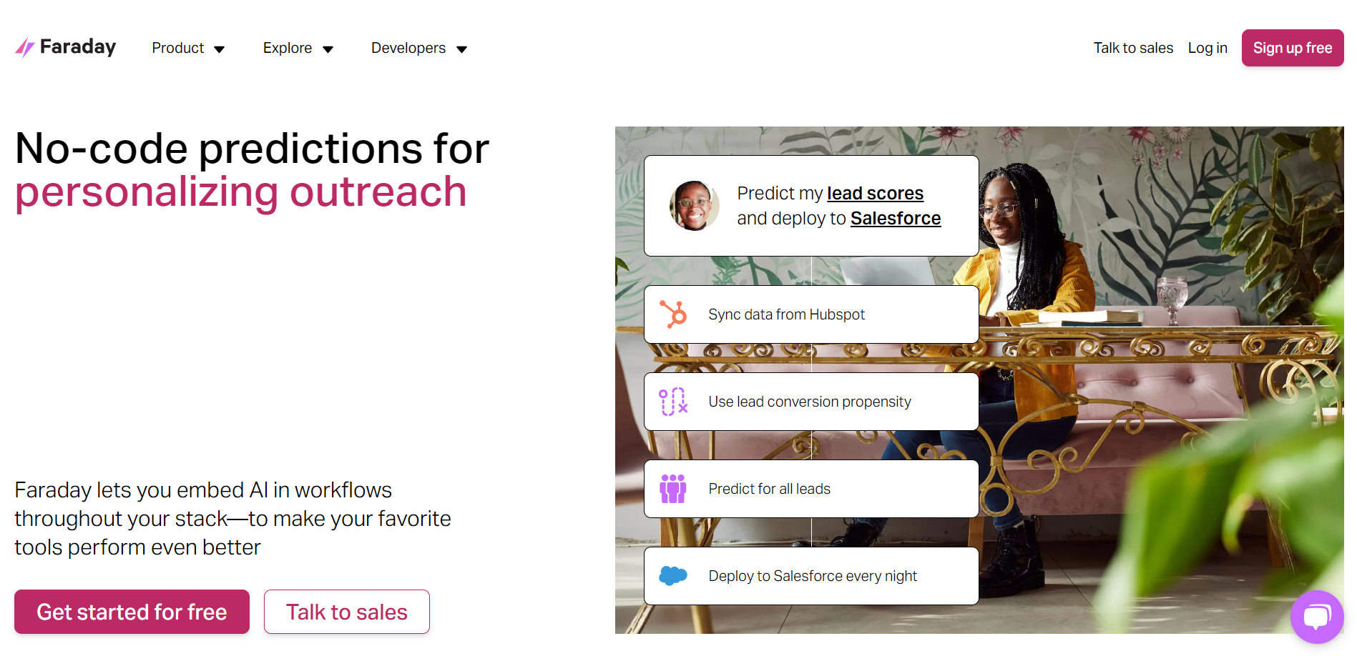Click the Deploy to Salesforce every night card
The height and width of the screenshot is (656, 1357).
pos(811,576)
